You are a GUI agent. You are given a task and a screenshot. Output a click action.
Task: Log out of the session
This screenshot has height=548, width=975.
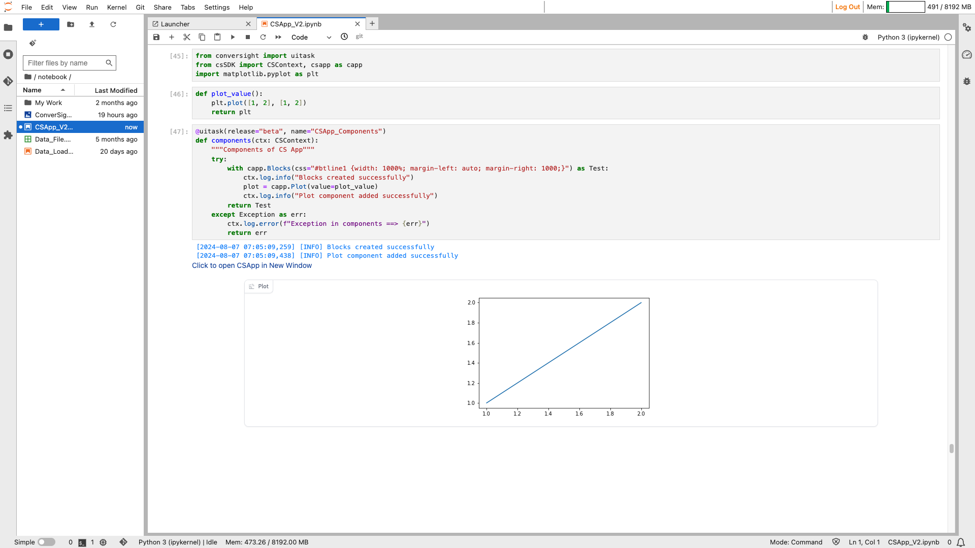848,7
